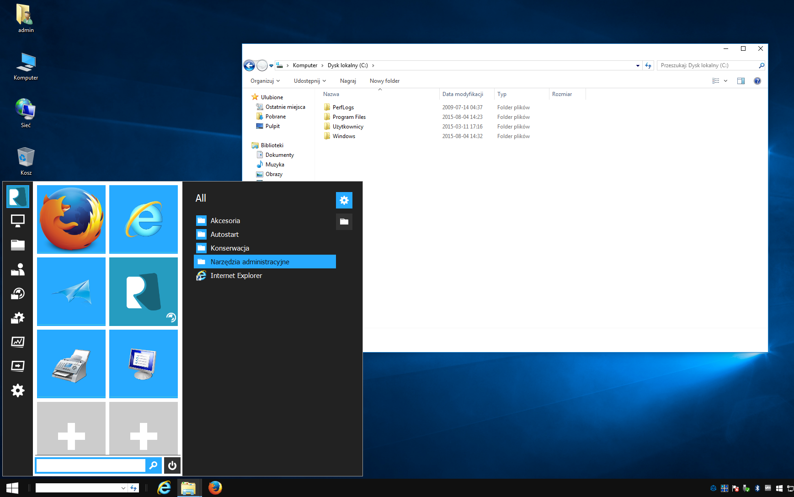Viewport: 794px width, 497px height.
Task: Open the fax and scanner tile
Action: coord(71,363)
